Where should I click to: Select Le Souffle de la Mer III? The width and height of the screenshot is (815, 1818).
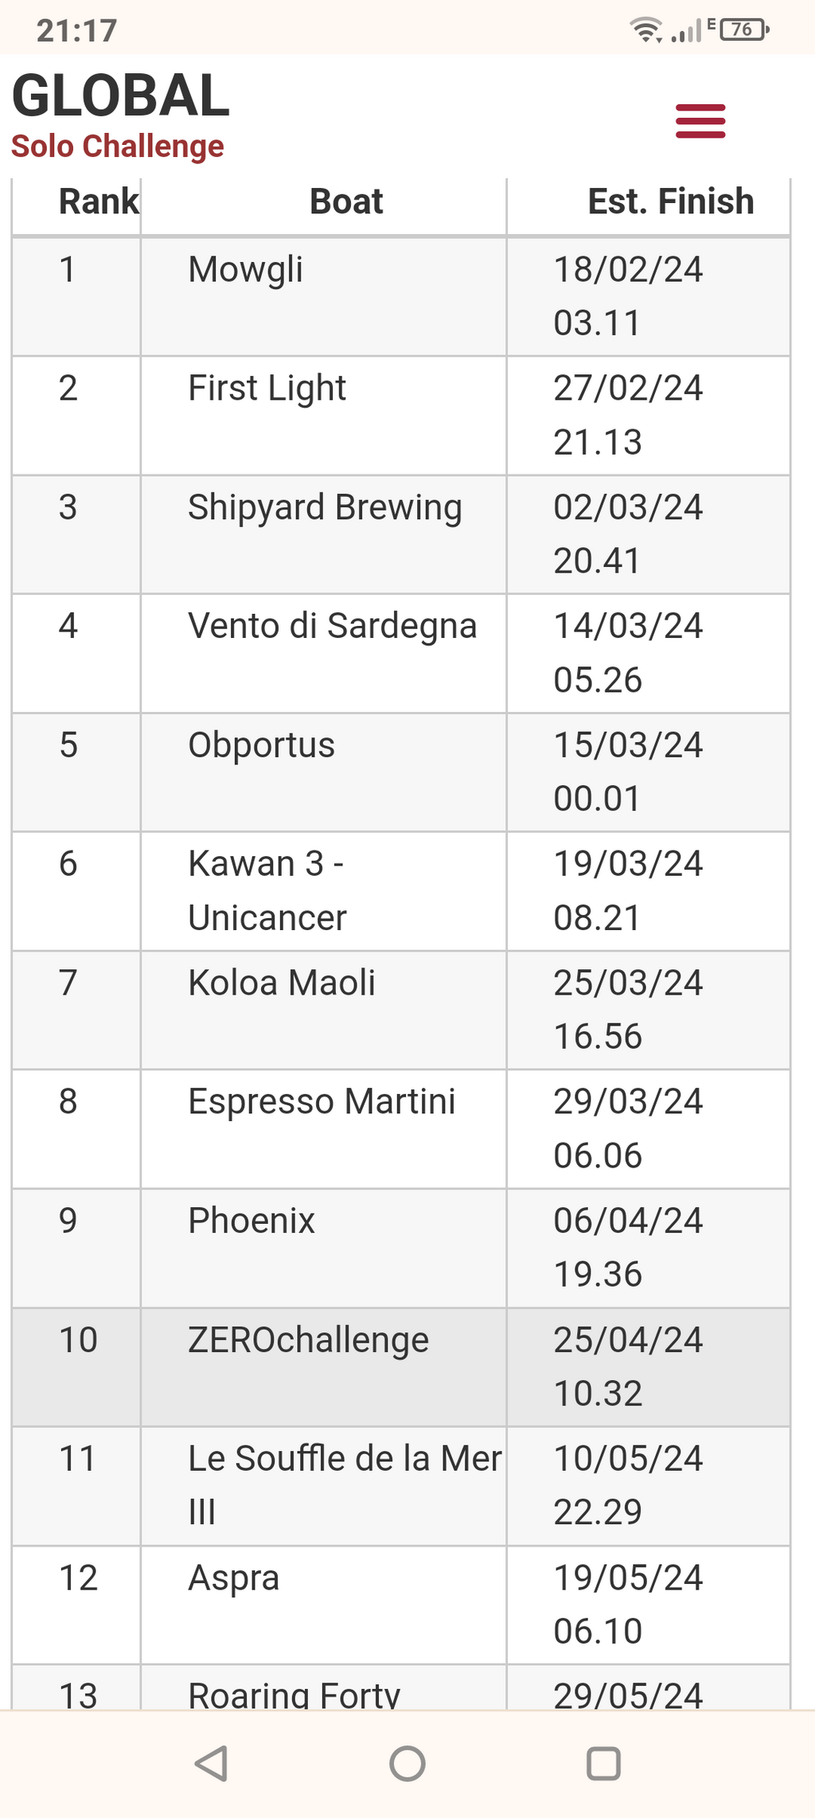coord(345,1485)
